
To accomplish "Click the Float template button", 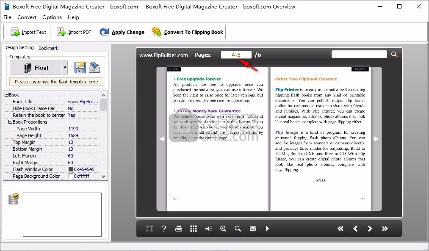I will click(x=36, y=68).
